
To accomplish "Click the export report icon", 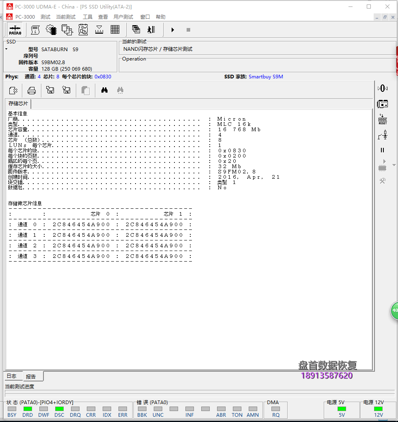I will [13, 91].
